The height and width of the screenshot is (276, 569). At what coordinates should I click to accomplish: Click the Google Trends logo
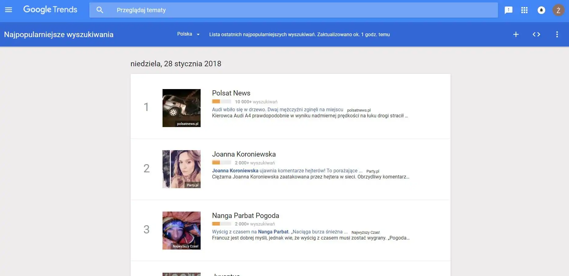tap(50, 10)
